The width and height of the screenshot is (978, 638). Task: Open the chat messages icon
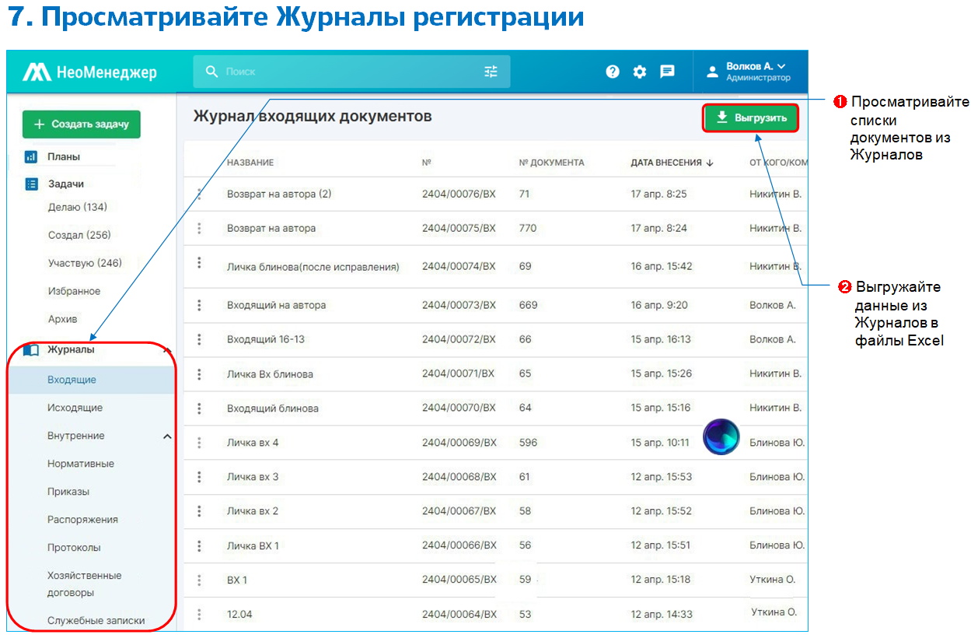point(667,72)
